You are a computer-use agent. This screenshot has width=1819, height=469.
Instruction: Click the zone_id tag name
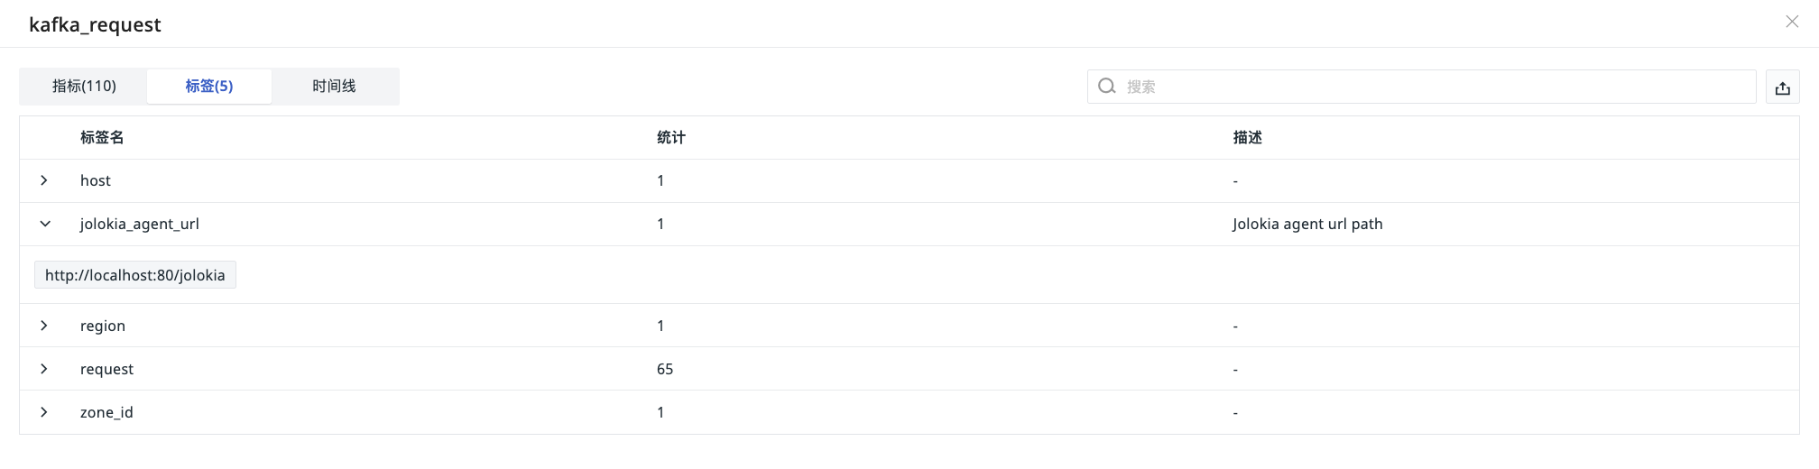[x=106, y=412]
